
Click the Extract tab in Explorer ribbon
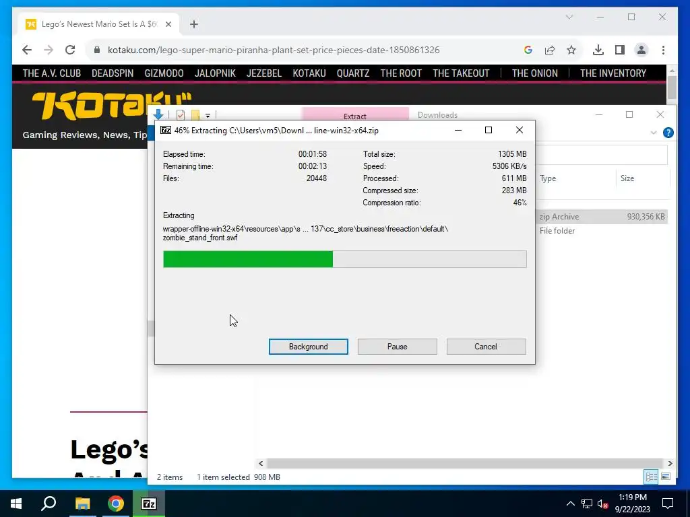pos(354,115)
